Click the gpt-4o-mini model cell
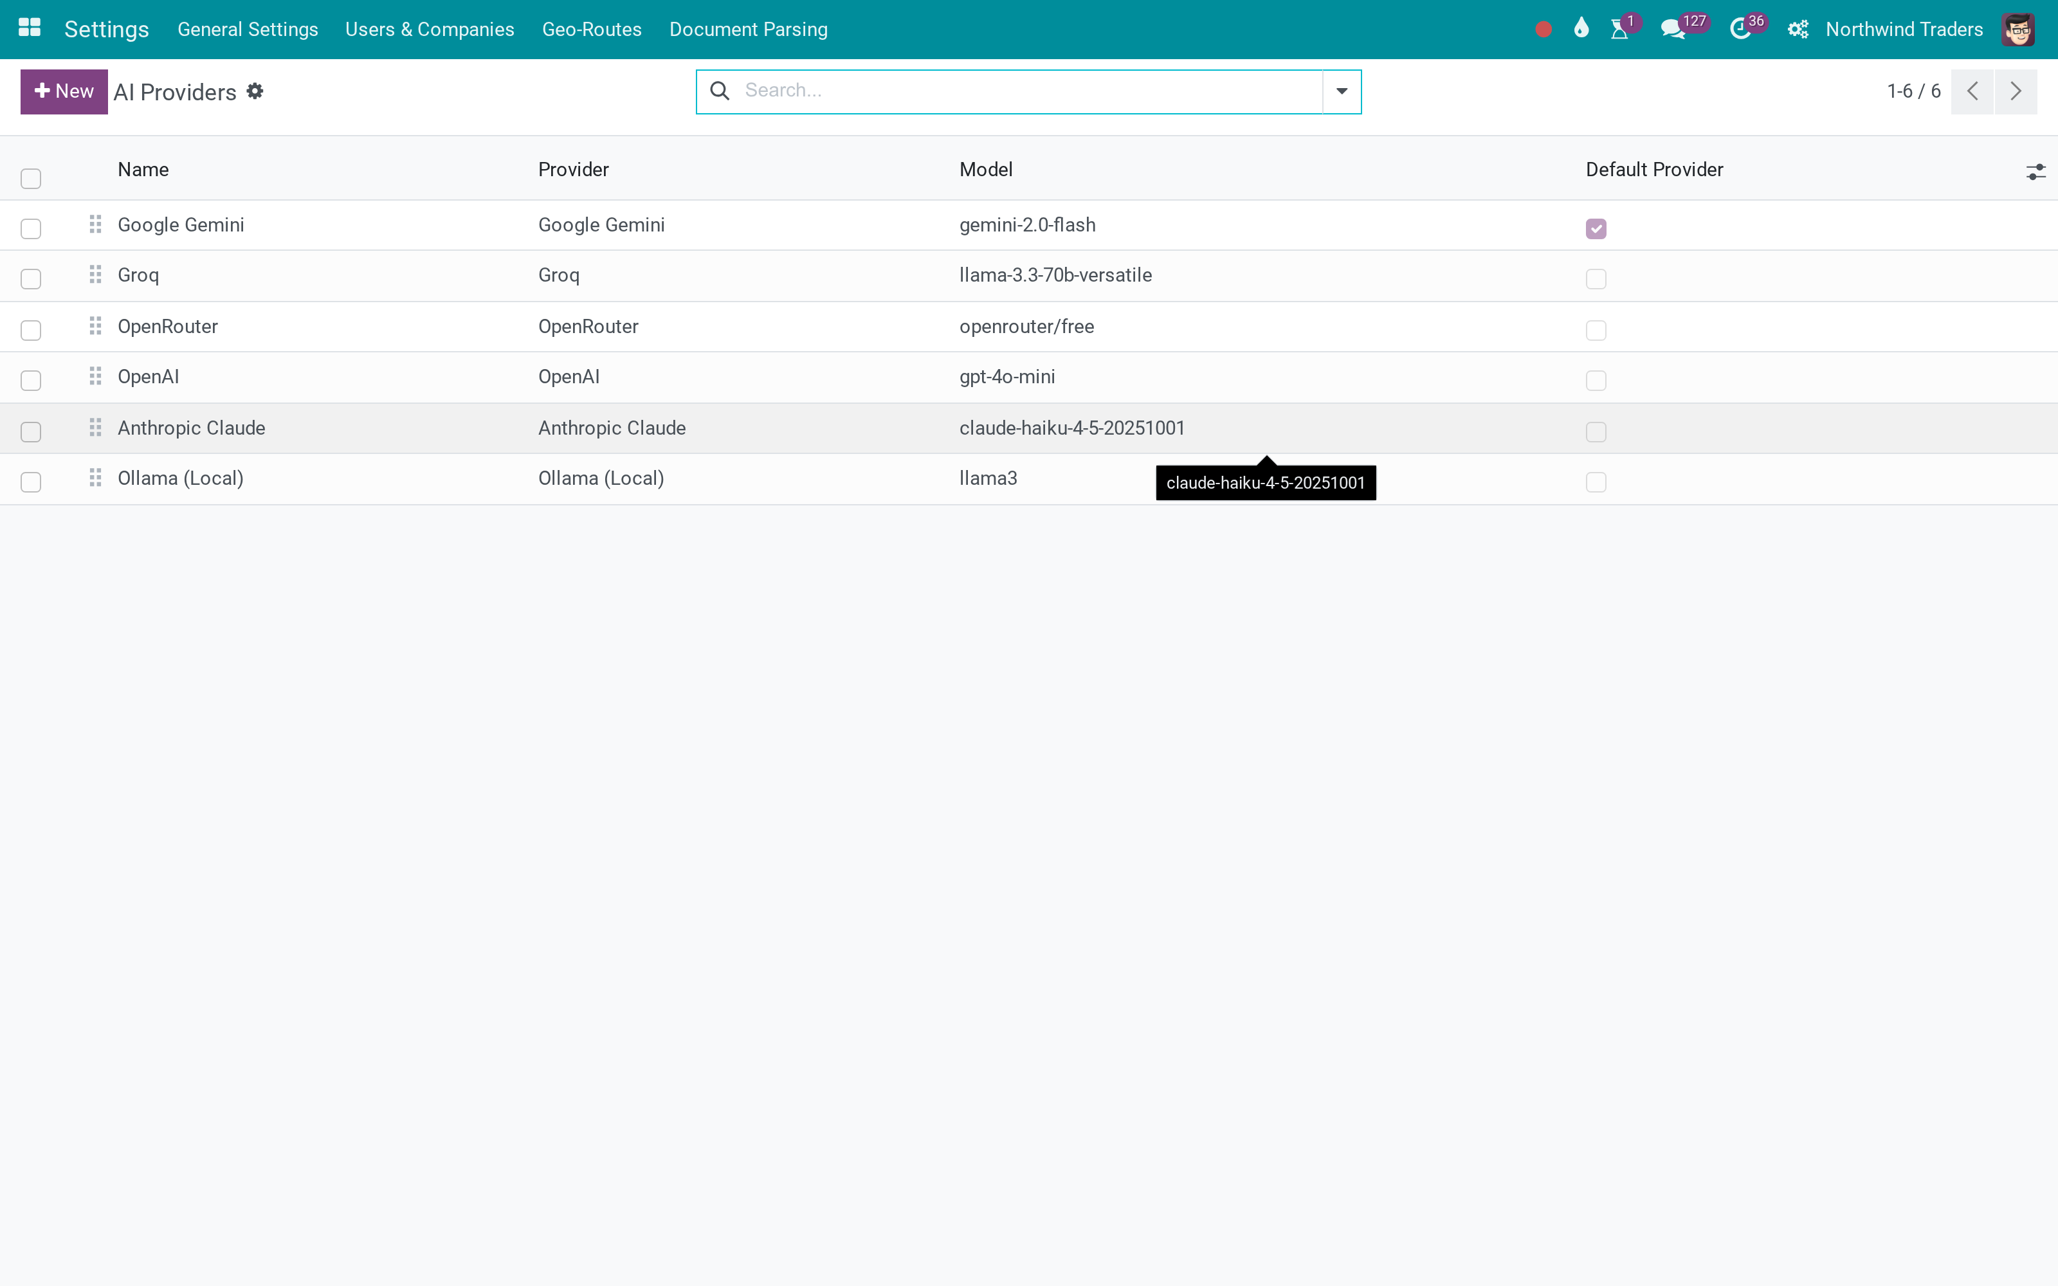Viewport: 2058px width, 1286px height. [x=1007, y=376]
